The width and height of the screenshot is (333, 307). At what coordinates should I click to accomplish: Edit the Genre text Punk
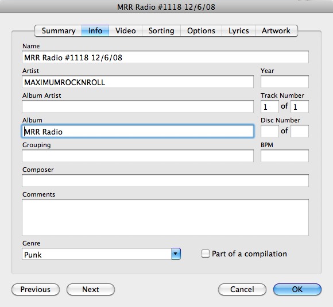pos(96,254)
